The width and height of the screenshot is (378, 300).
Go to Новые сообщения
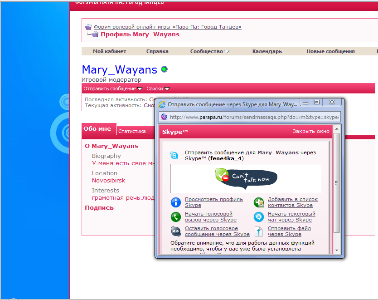330,51
